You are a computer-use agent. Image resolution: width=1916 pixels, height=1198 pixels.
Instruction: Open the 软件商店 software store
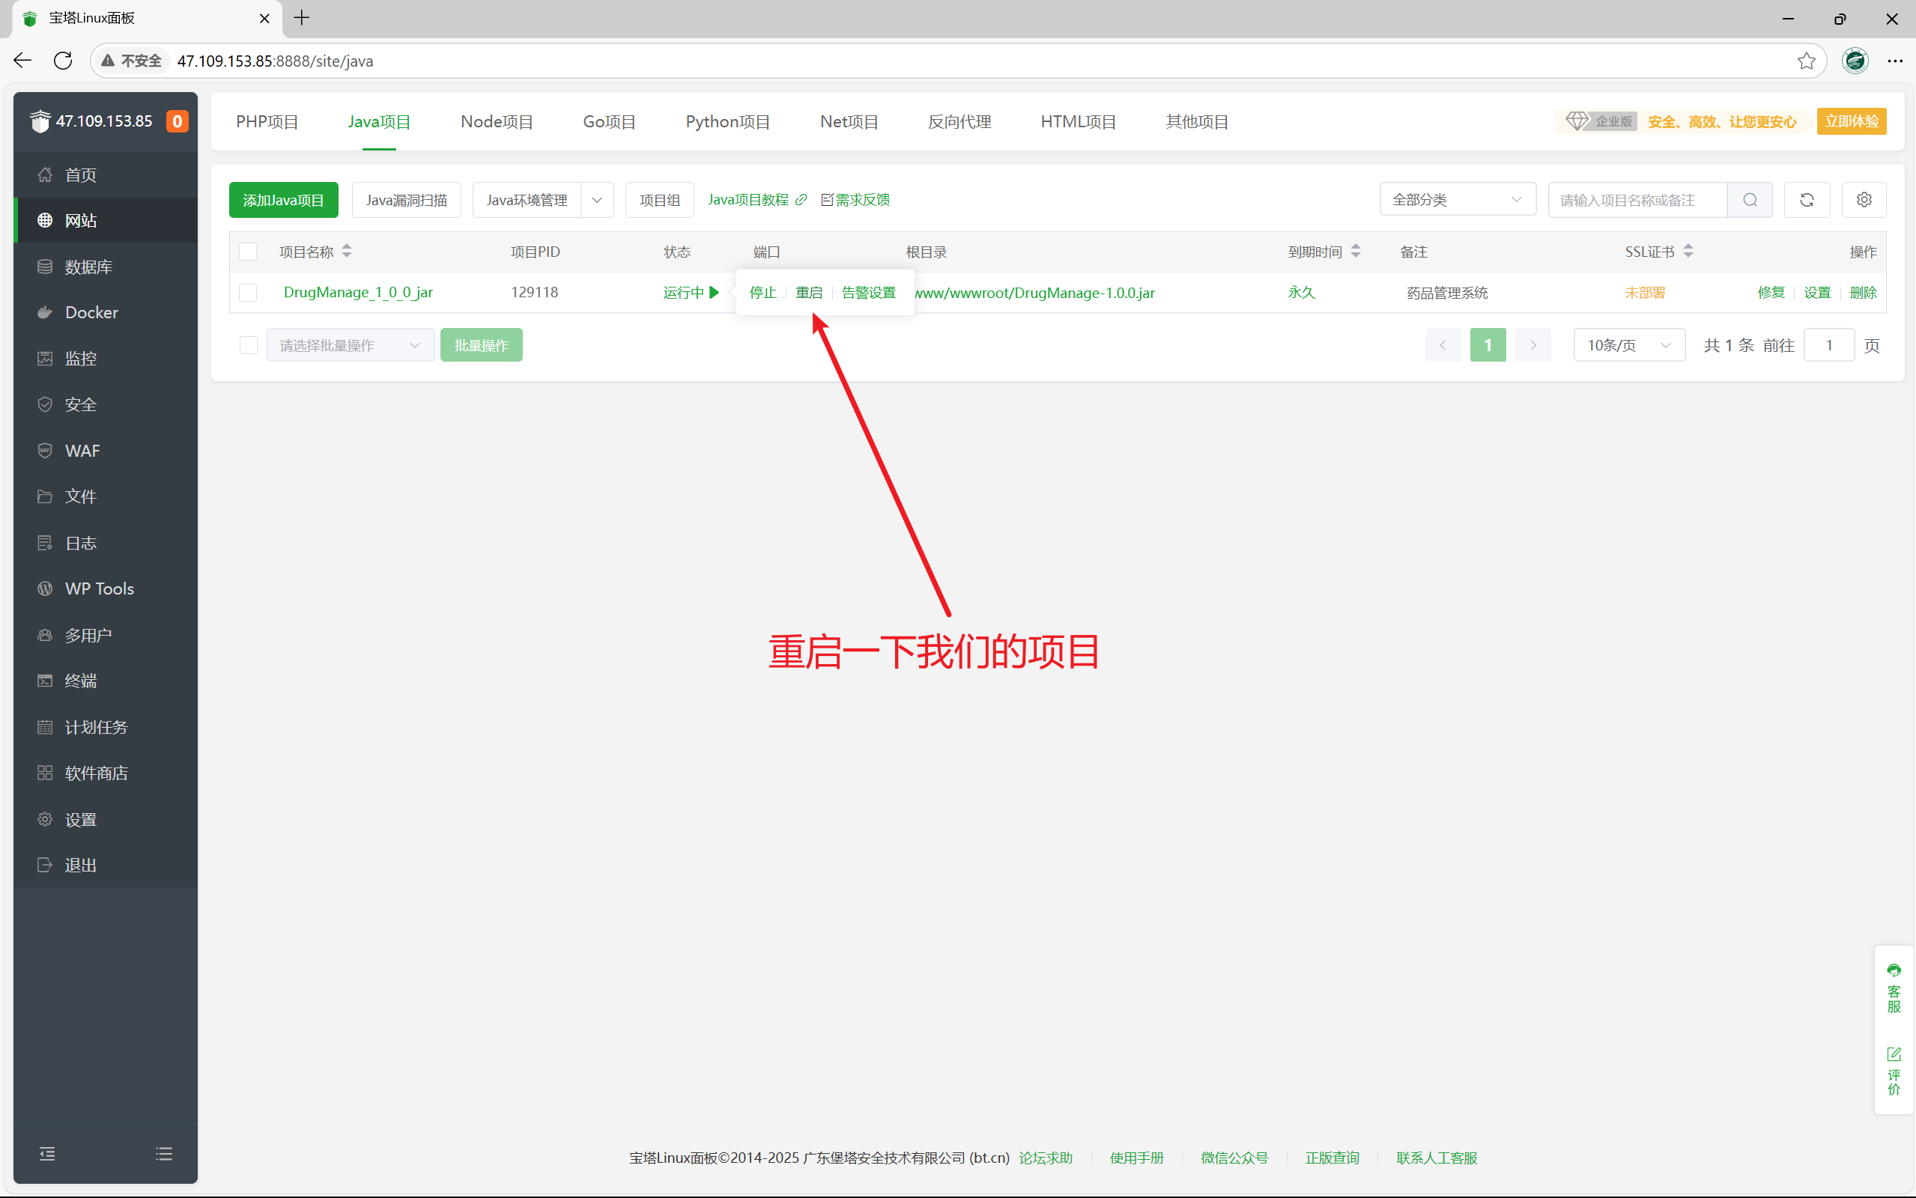click(x=95, y=773)
